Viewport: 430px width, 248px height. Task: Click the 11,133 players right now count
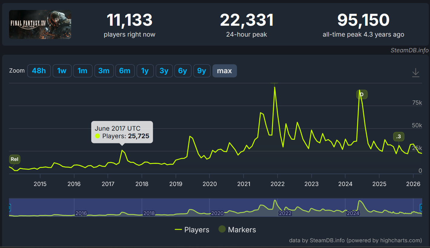[x=130, y=20]
